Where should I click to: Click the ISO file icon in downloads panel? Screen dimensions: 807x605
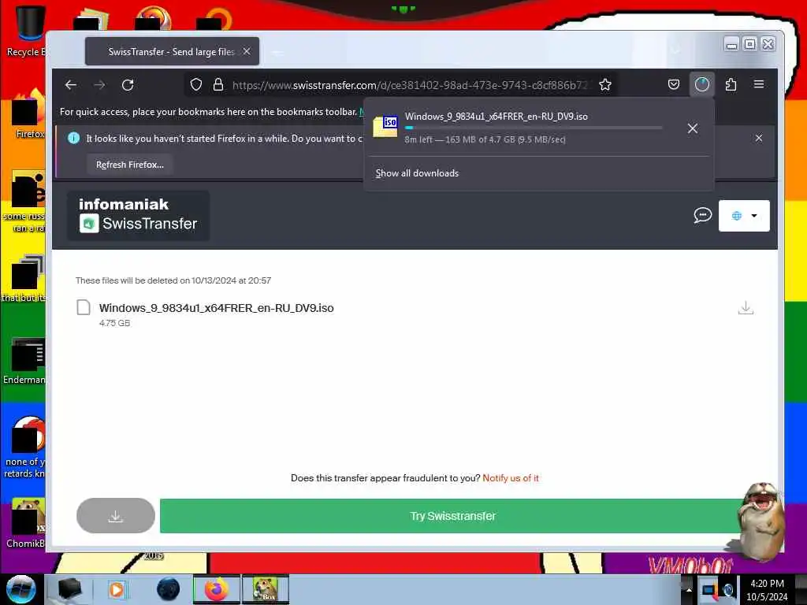click(x=385, y=127)
